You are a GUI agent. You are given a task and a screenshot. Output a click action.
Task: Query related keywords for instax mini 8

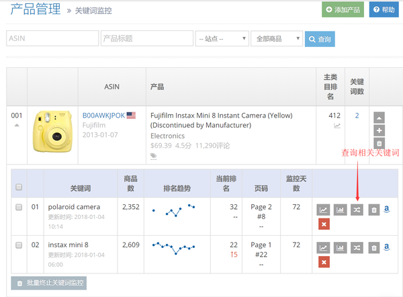[357, 248]
